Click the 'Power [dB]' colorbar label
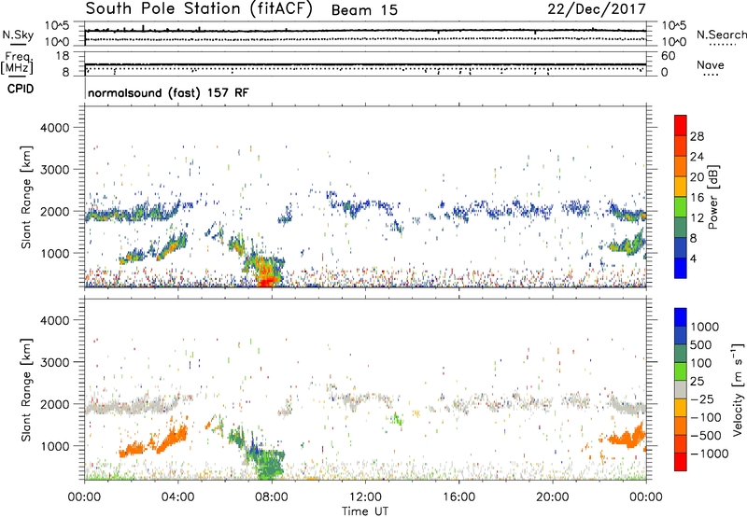747x517 pixels. point(712,197)
